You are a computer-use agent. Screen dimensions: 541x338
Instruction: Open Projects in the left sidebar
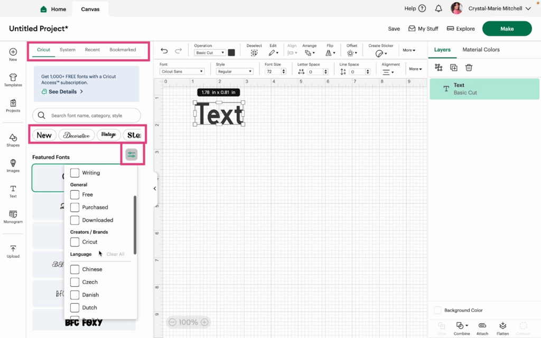click(13, 103)
